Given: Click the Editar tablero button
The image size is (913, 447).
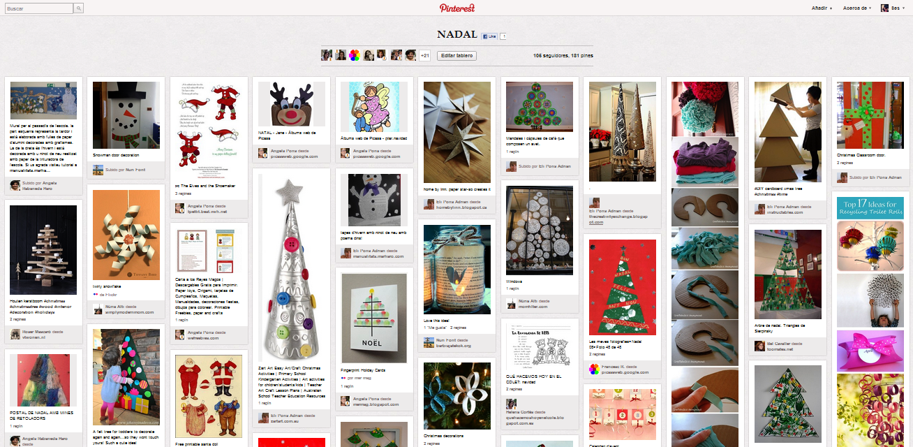Looking at the screenshot, I should [456, 55].
